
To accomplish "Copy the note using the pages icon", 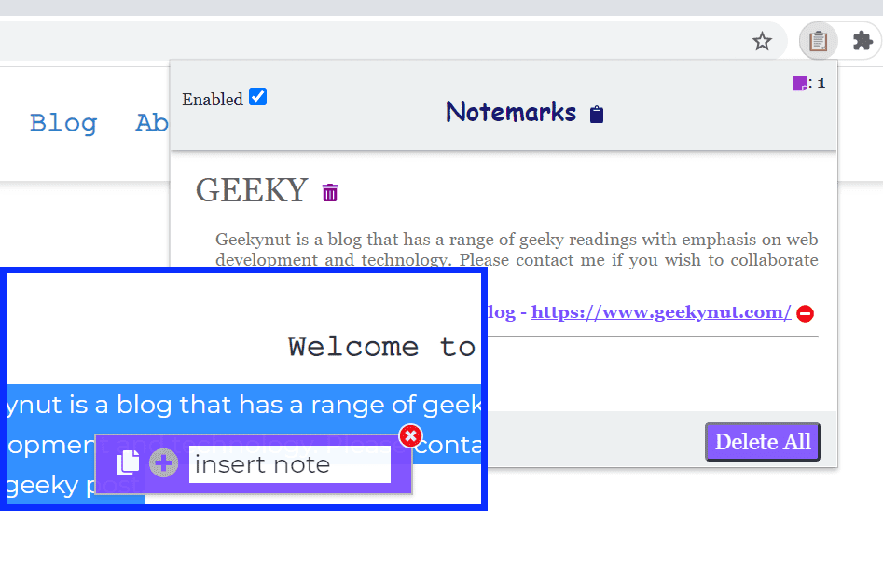I will click(126, 461).
